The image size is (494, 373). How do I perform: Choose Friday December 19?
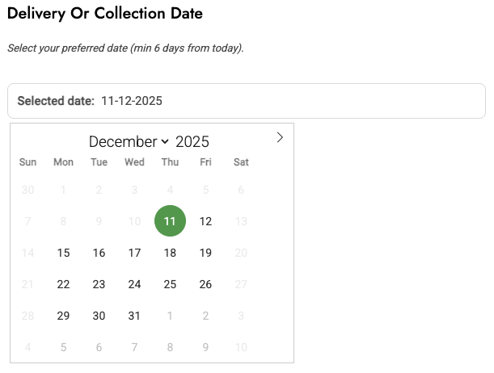(x=205, y=253)
